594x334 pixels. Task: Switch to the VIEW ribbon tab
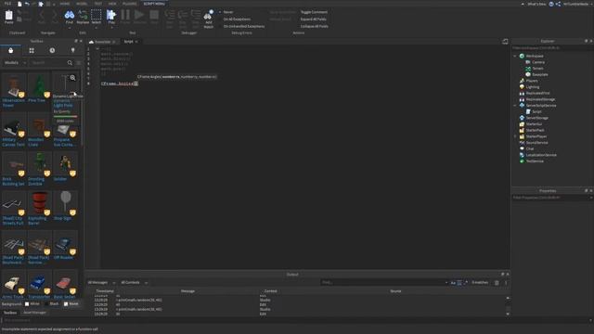point(112,4)
